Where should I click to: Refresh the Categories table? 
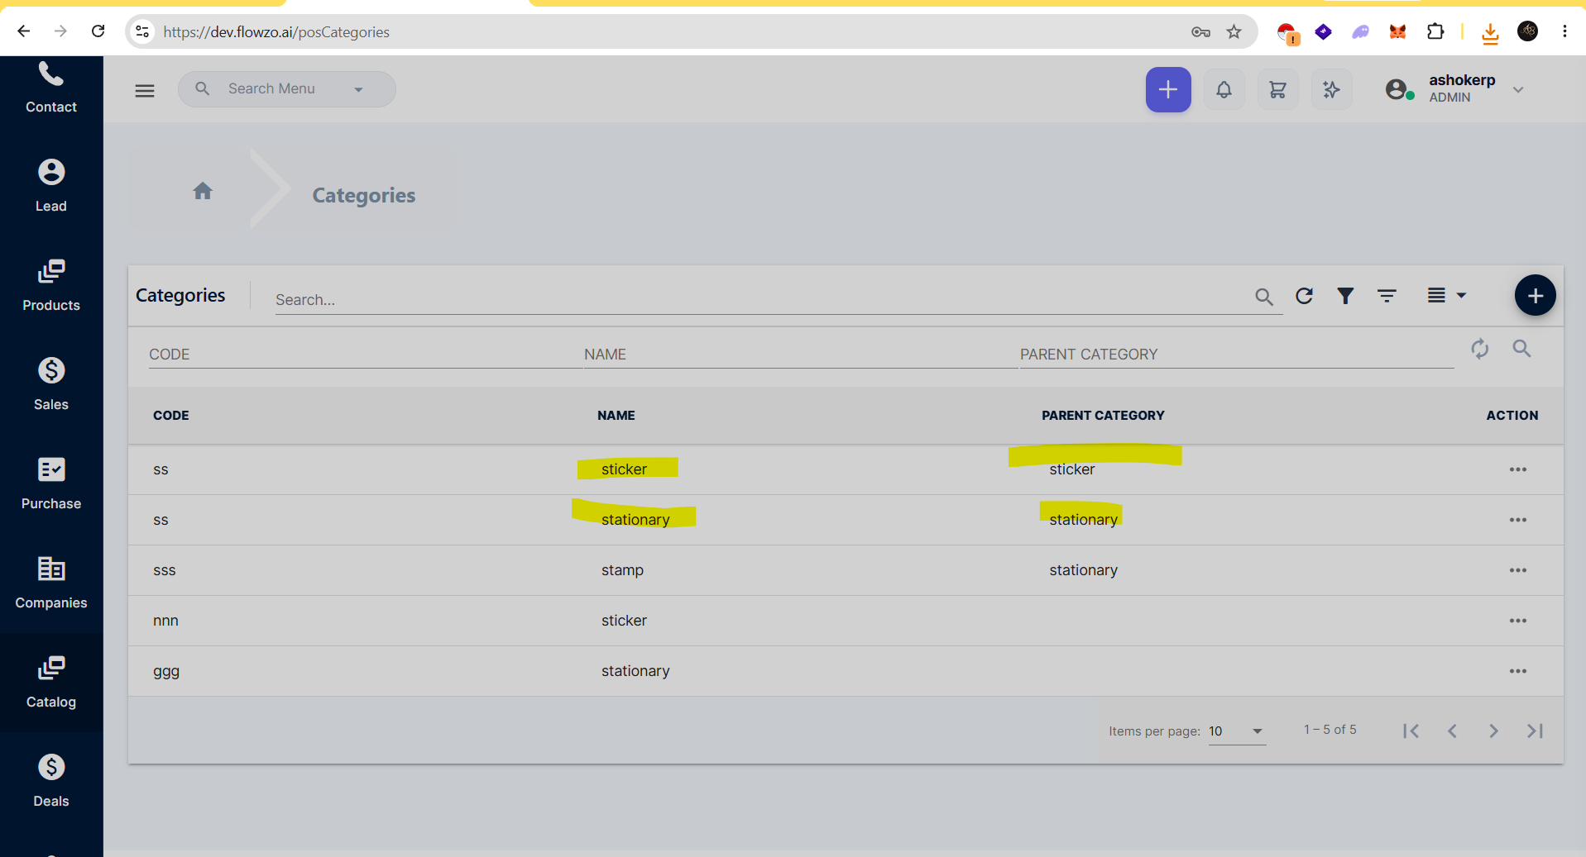1305,296
